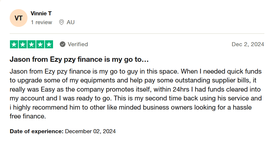The image size is (273, 141).
Task: Click the Verified checkmark icon
Action: [x=62, y=44]
